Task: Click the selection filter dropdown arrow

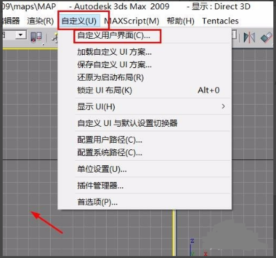Action: pos(21,35)
